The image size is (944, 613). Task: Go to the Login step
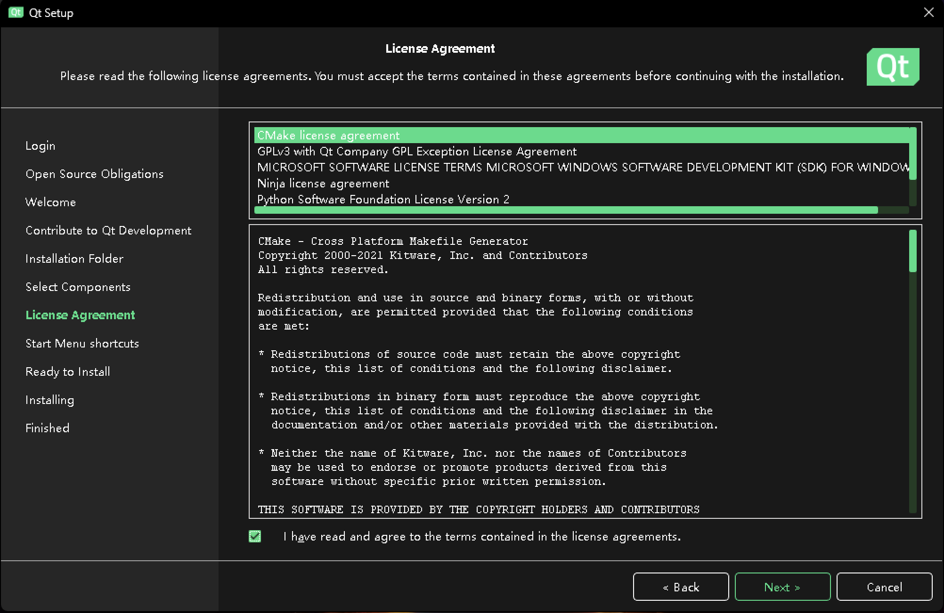pyautogui.click(x=41, y=145)
